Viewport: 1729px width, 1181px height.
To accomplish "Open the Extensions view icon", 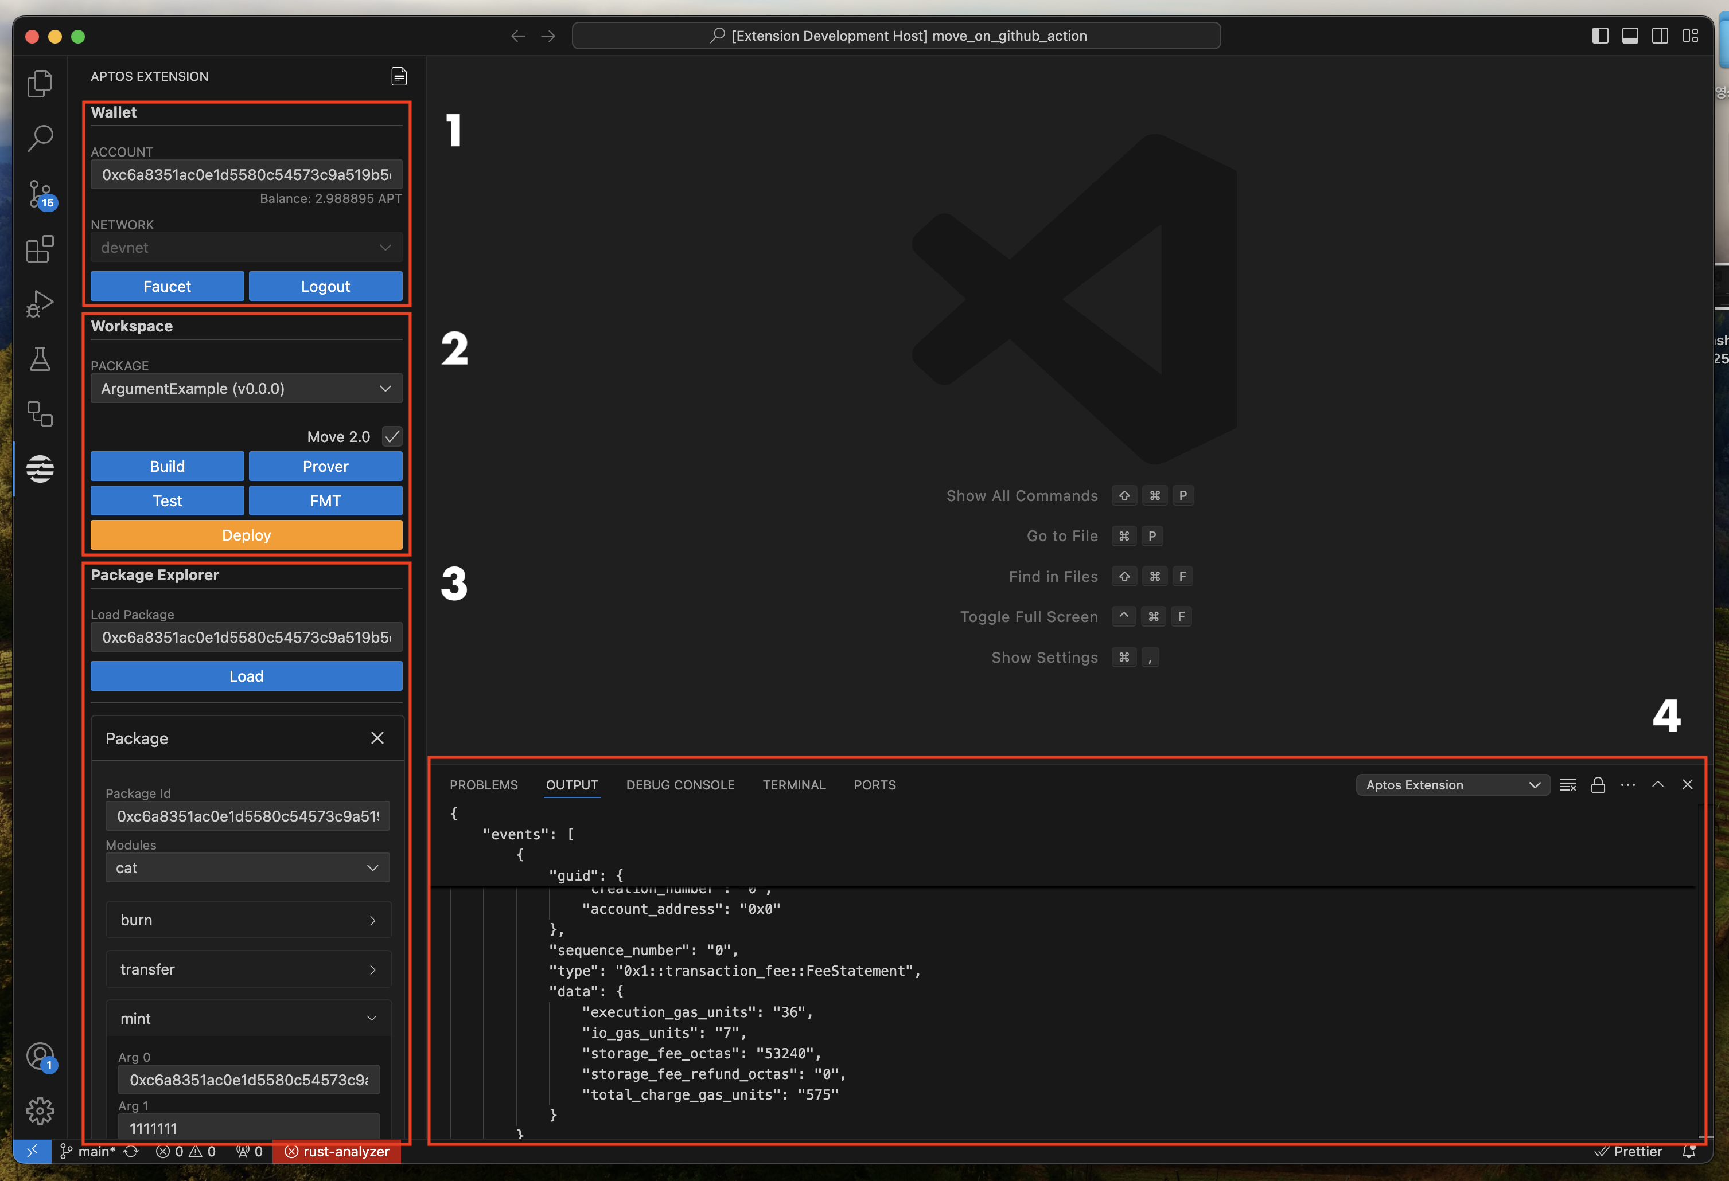I will 40,249.
